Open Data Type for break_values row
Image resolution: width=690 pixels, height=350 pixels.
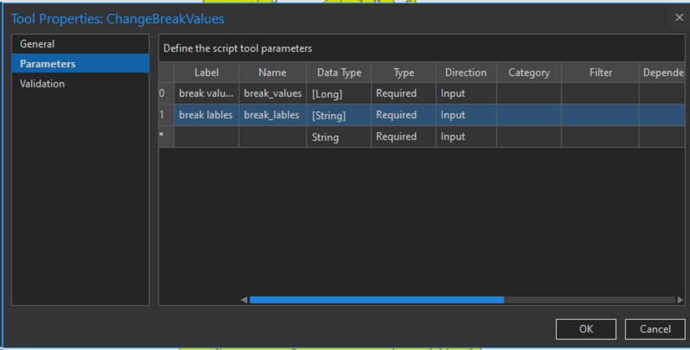click(x=339, y=93)
